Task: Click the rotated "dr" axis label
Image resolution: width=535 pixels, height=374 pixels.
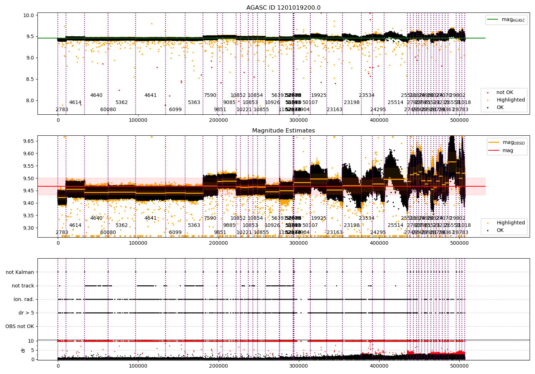Action: (23, 350)
